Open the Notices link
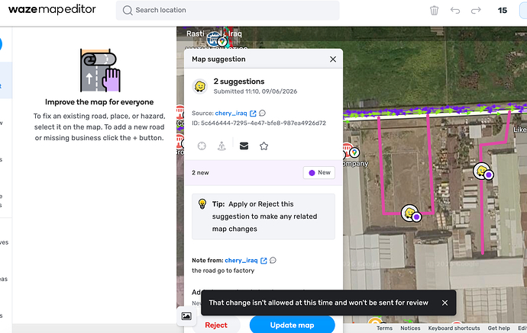 (410, 328)
